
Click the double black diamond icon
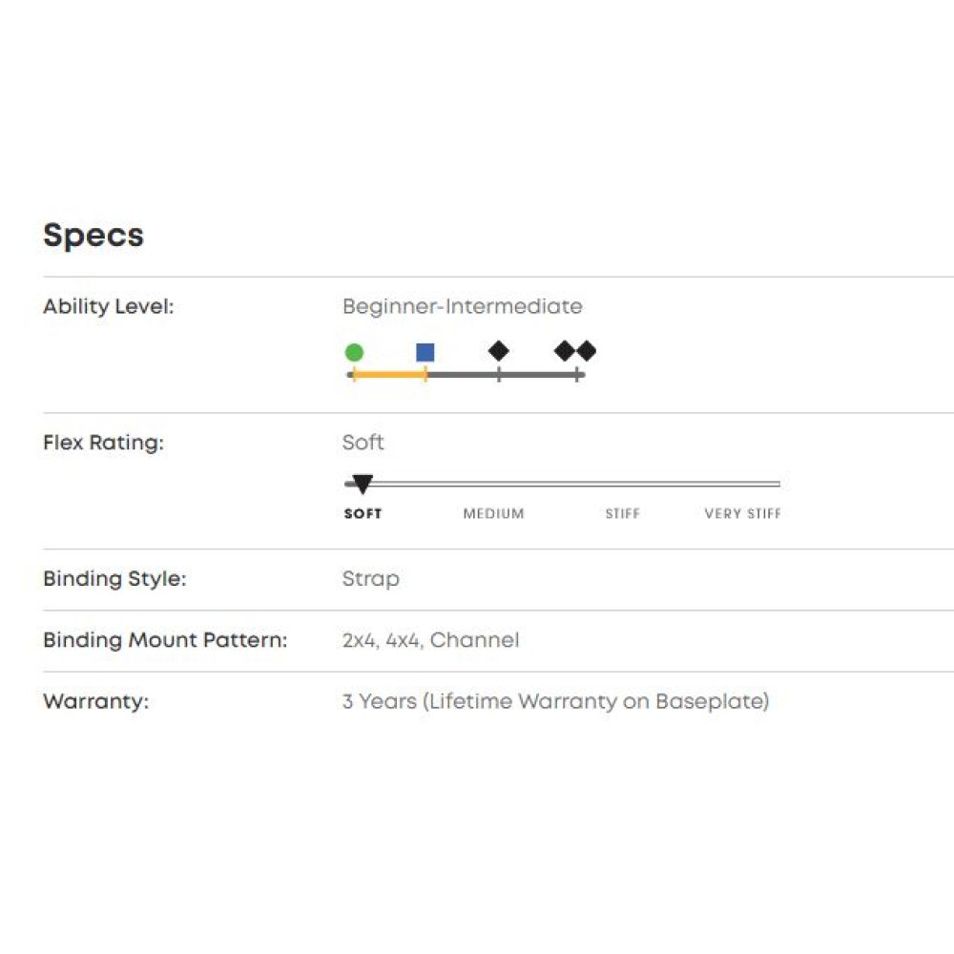(x=575, y=351)
